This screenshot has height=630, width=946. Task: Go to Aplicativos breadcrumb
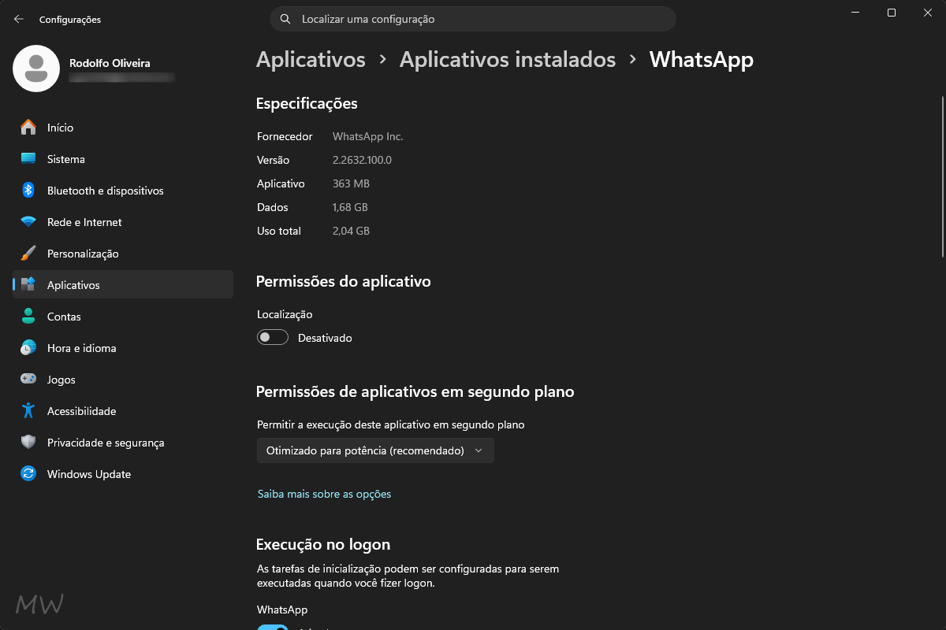[x=311, y=59]
